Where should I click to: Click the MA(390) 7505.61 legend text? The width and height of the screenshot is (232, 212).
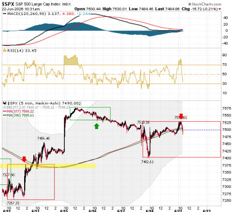pyautogui.click(x=20, y=115)
